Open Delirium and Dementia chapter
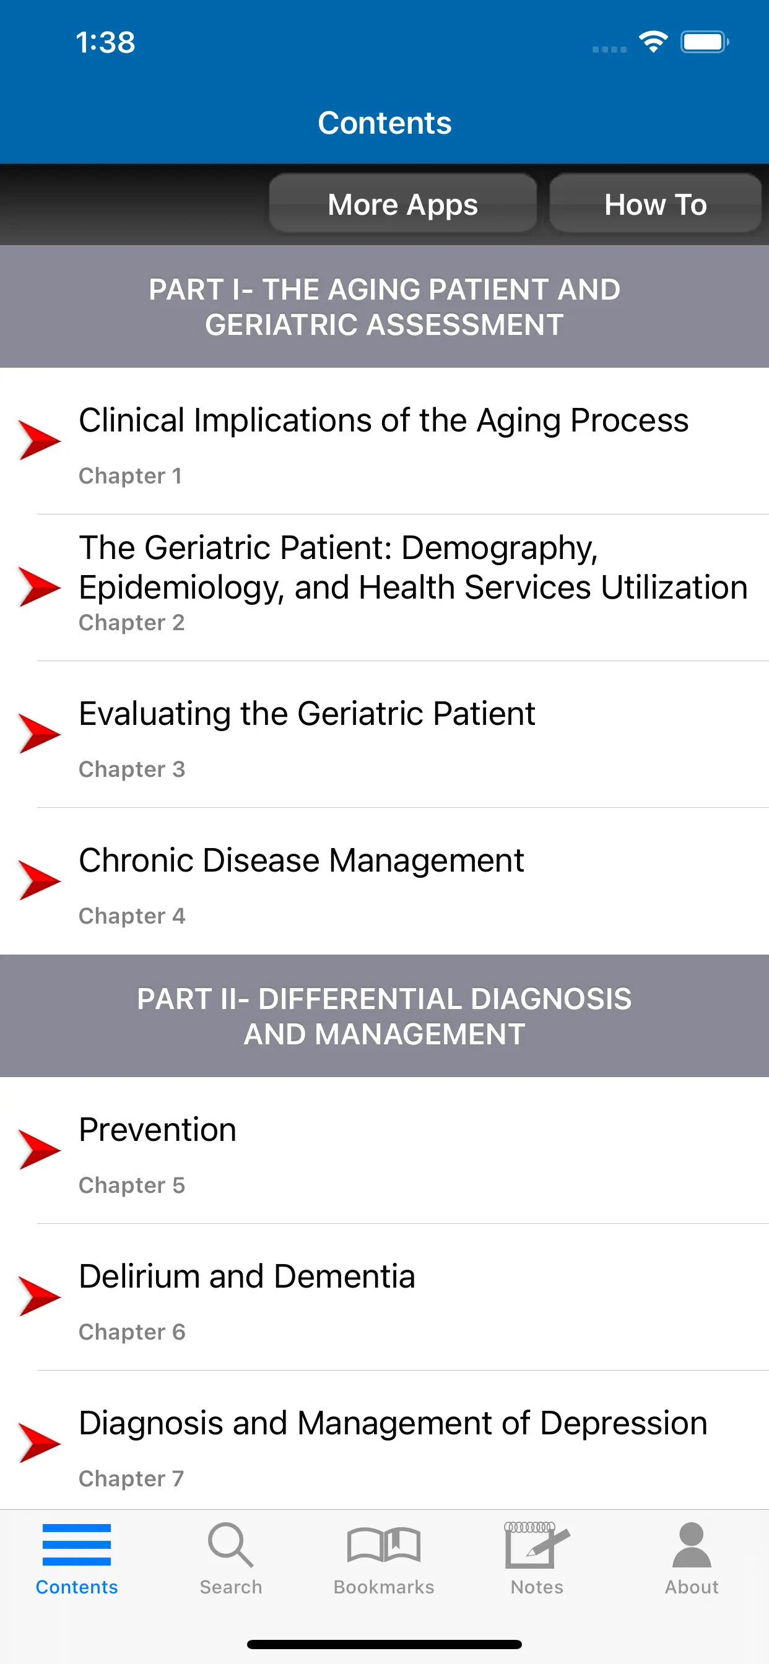This screenshot has width=769, height=1664. [247, 1277]
